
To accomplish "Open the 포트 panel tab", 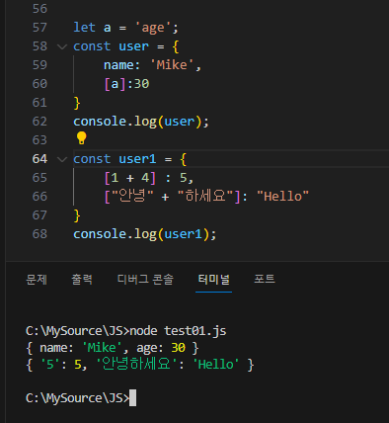I will click(x=265, y=280).
